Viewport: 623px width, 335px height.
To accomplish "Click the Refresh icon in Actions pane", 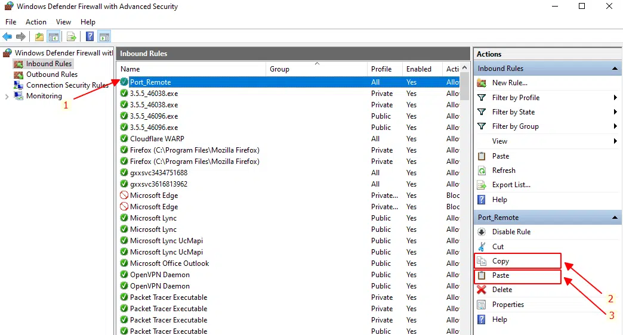I will pos(482,170).
